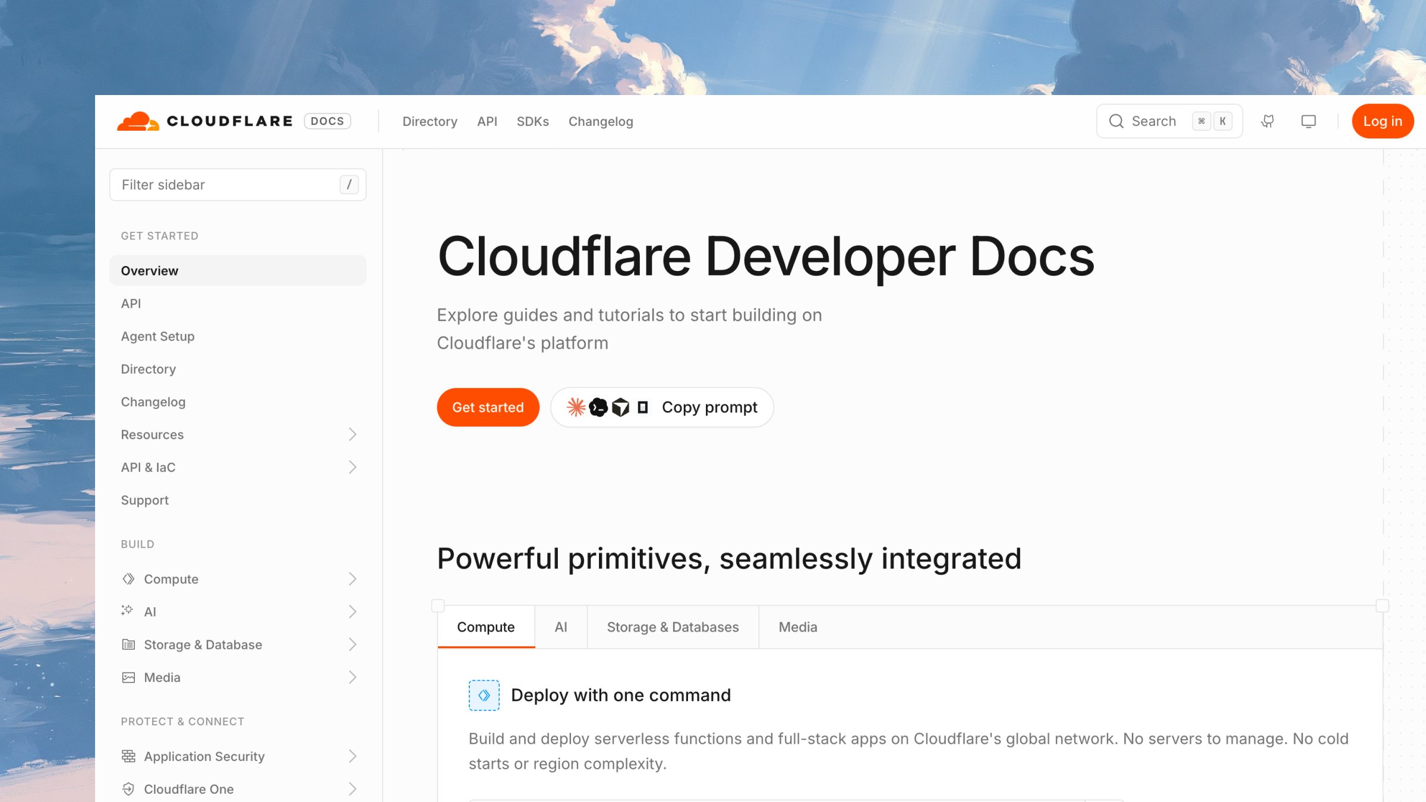This screenshot has width=1426, height=802.
Task: Expand the Storage & Database chevron
Action: [x=352, y=645]
